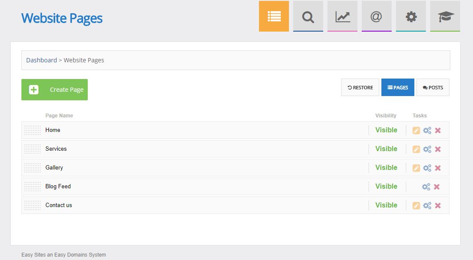Open the graduation cap tutorials icon
This screenshot has height=260, width=473.
click(x=445, y=17)
